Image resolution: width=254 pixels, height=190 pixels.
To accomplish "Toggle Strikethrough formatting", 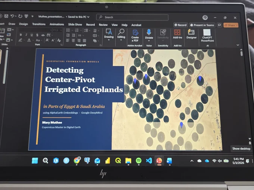I will 43,35.
